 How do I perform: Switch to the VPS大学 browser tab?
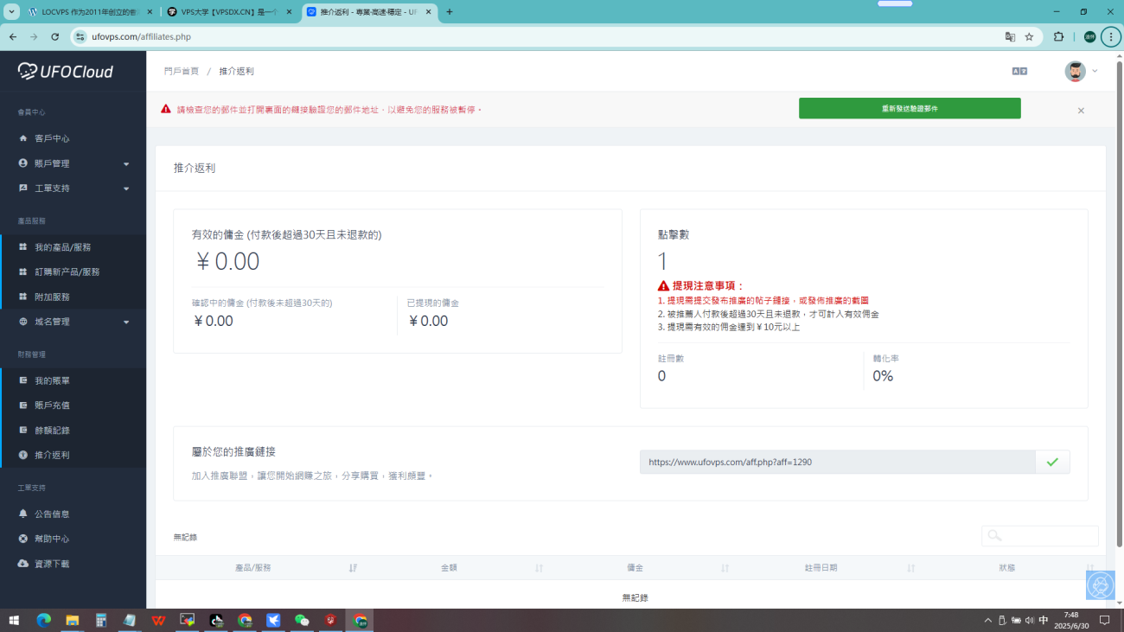tap(229, 12)
